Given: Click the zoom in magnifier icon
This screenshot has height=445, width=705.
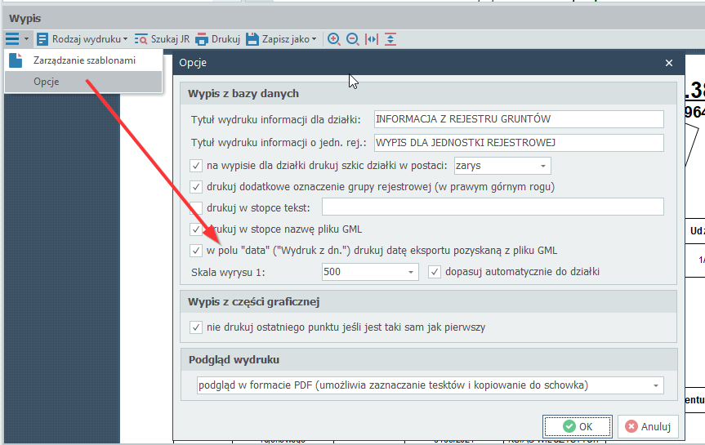Looking at the screenshot, I should point(333,38).
